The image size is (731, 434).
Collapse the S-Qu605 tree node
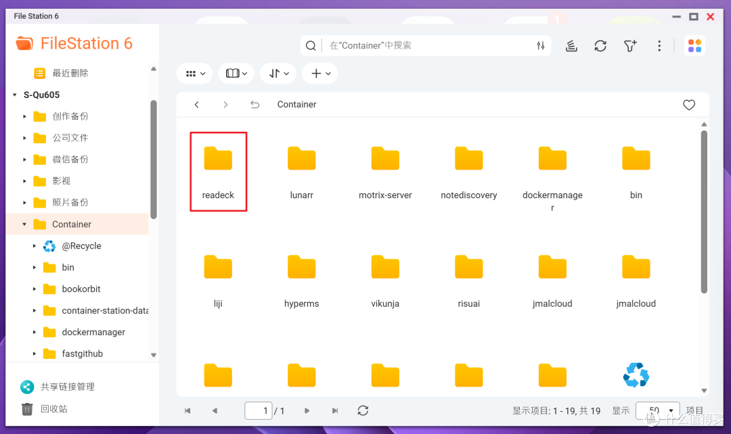(15, 95)
